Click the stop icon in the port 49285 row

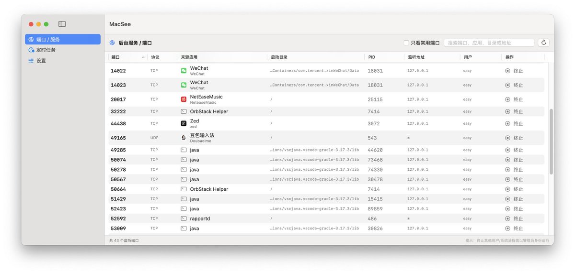pyautogui.click(x=507, y=150)
